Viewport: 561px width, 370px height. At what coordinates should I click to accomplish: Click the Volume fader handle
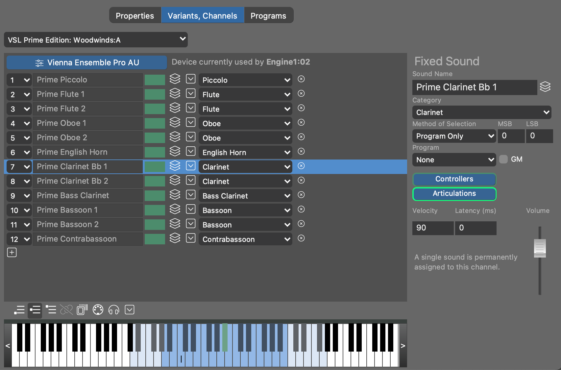pos(540,248)
